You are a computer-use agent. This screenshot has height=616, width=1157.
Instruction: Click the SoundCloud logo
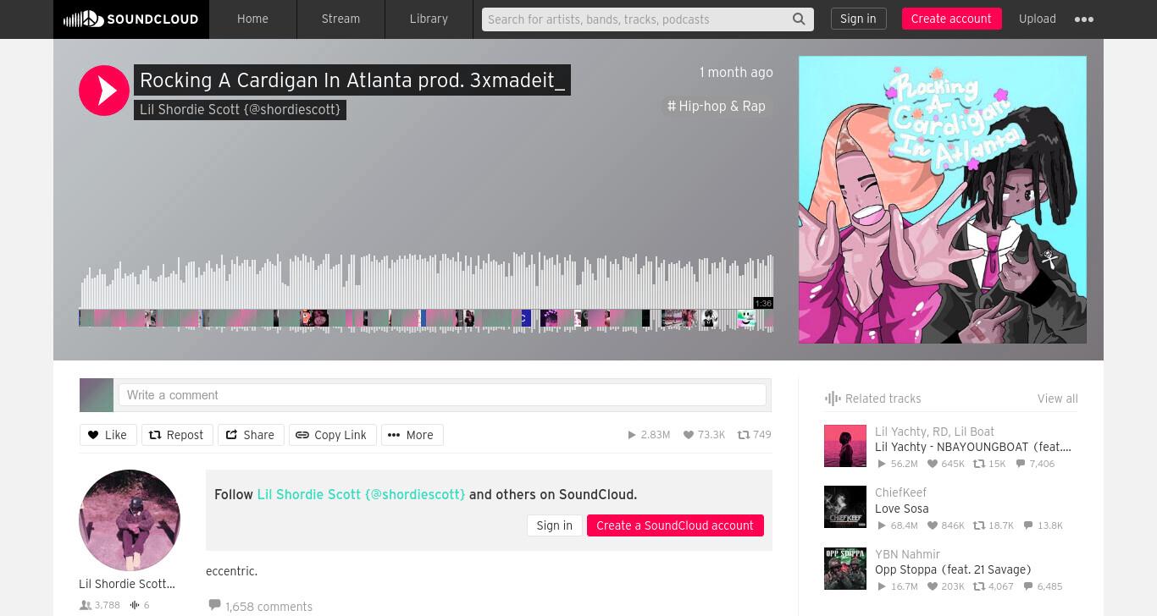pos(131,19)
